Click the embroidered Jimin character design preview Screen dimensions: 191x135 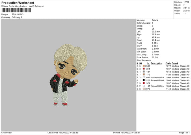pyautogui.click(x=68, y=75)
